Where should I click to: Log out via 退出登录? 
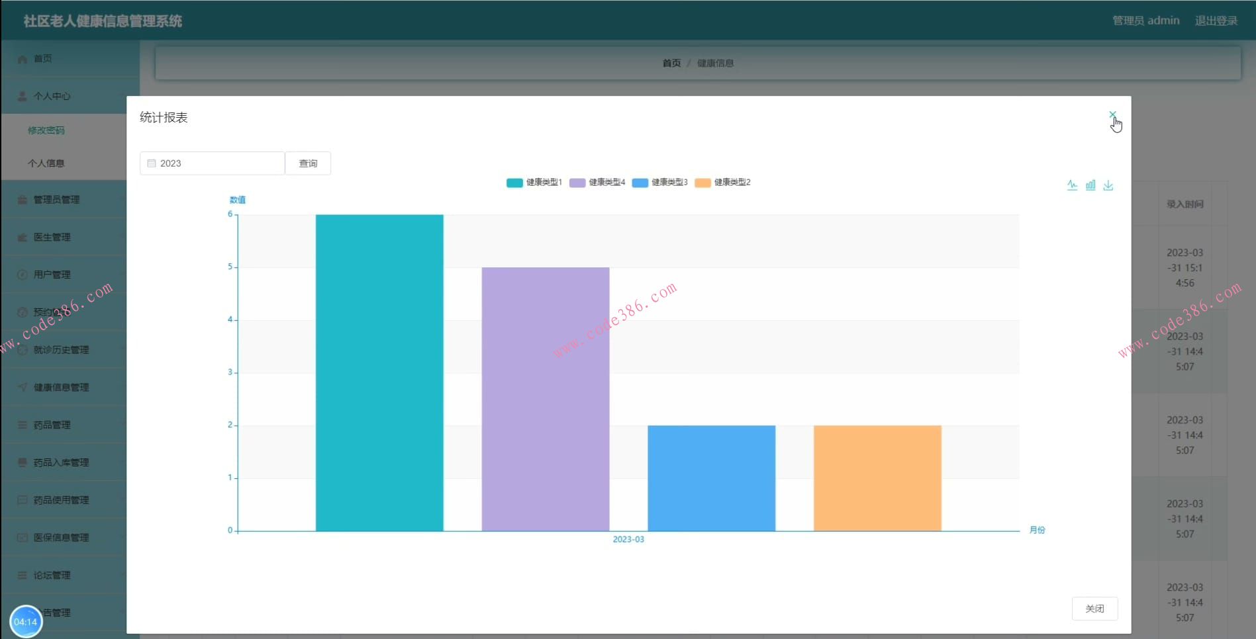tap(1216, 21)
